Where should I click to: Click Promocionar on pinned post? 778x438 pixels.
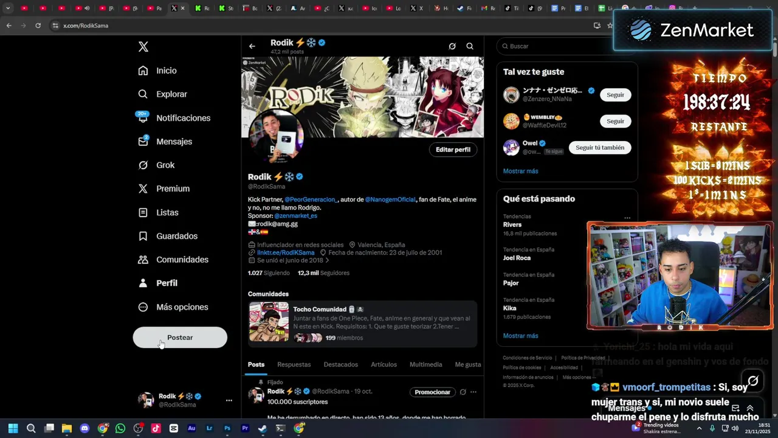tap(432, 392)
